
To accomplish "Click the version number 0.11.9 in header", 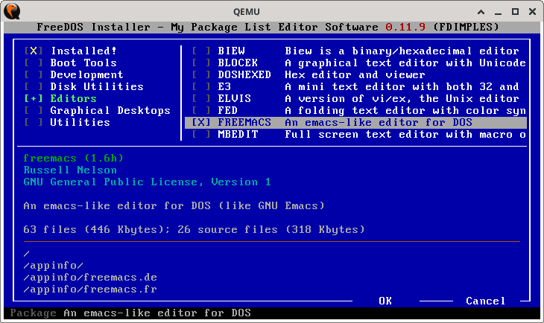I will (x=405, y=27).
